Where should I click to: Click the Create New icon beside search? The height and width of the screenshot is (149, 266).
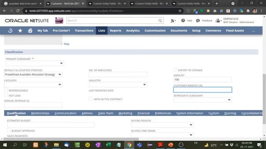[x=173, y=21]
